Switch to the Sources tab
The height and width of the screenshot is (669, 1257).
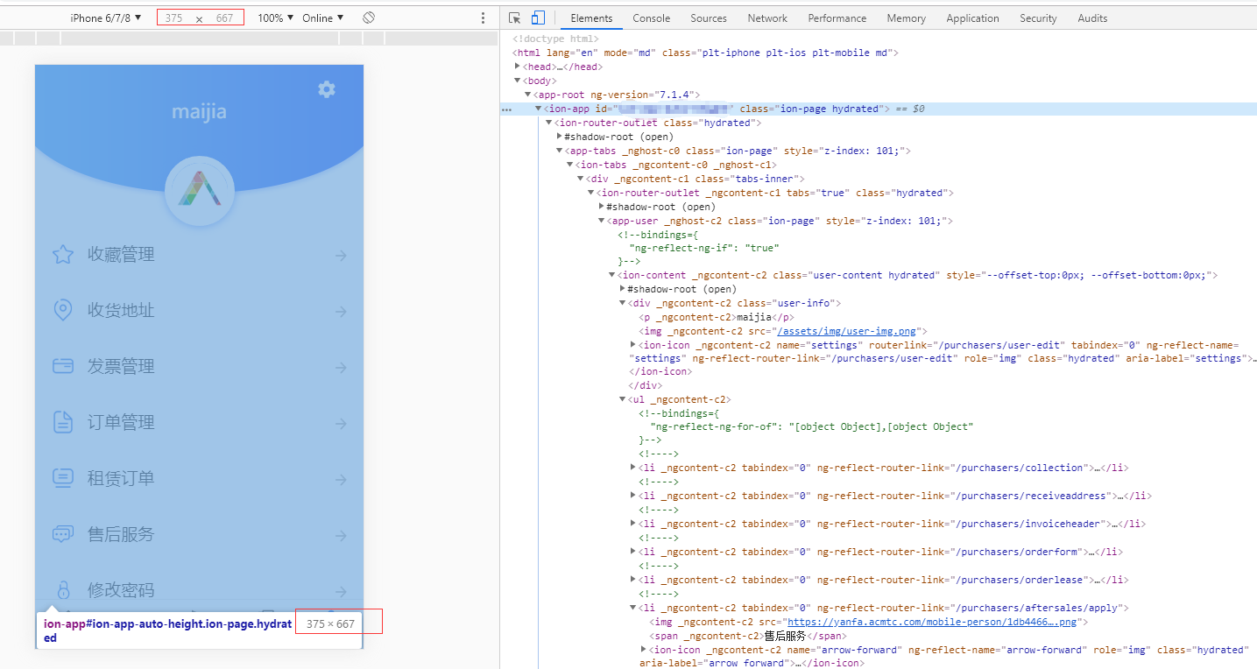pos(709,18)
